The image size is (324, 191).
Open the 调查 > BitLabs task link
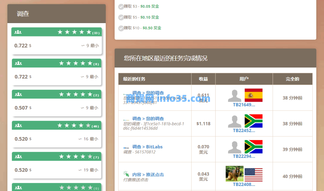coord(147,147)
